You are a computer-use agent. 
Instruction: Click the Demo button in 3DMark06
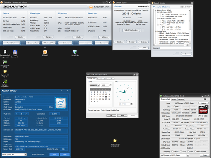point(86,43)
